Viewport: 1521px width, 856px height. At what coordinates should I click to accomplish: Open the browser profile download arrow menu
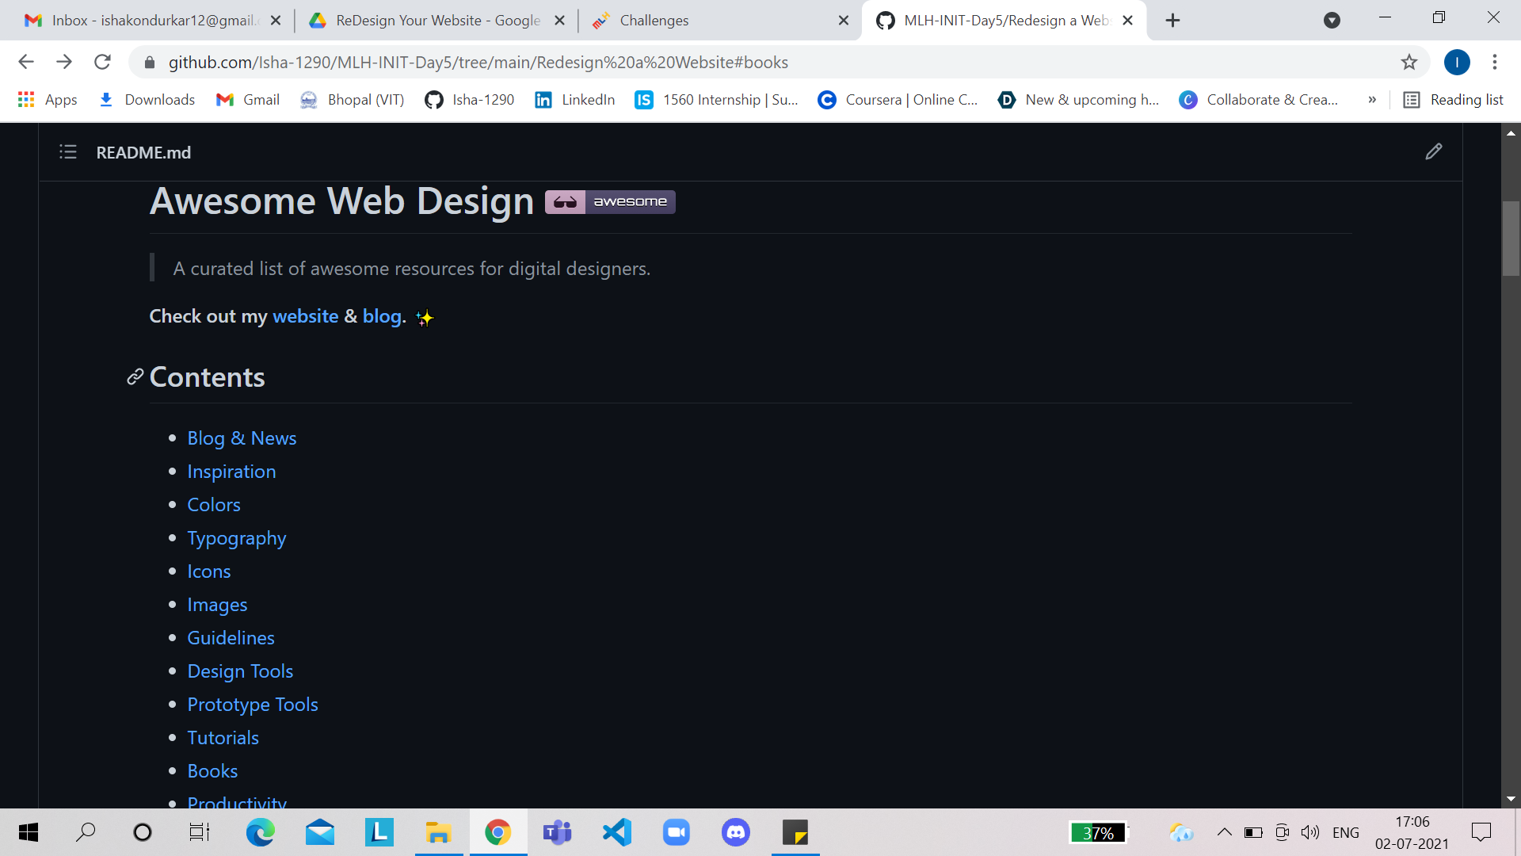click(x=1331, y=20)
